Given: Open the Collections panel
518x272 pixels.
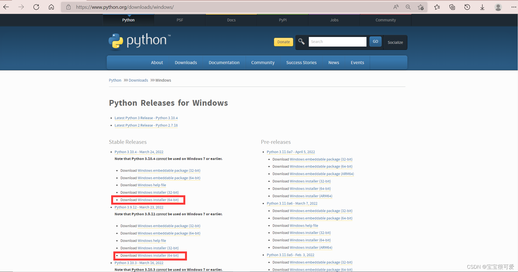Looking at the screenshot, I should coord(452,7).
